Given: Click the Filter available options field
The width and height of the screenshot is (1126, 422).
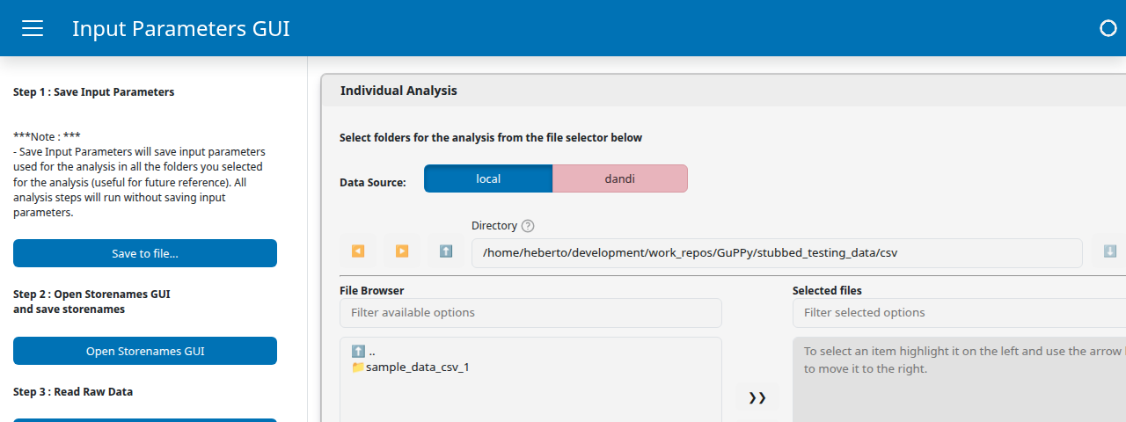Looking at the screenshot, I should (x=530, y=313).
